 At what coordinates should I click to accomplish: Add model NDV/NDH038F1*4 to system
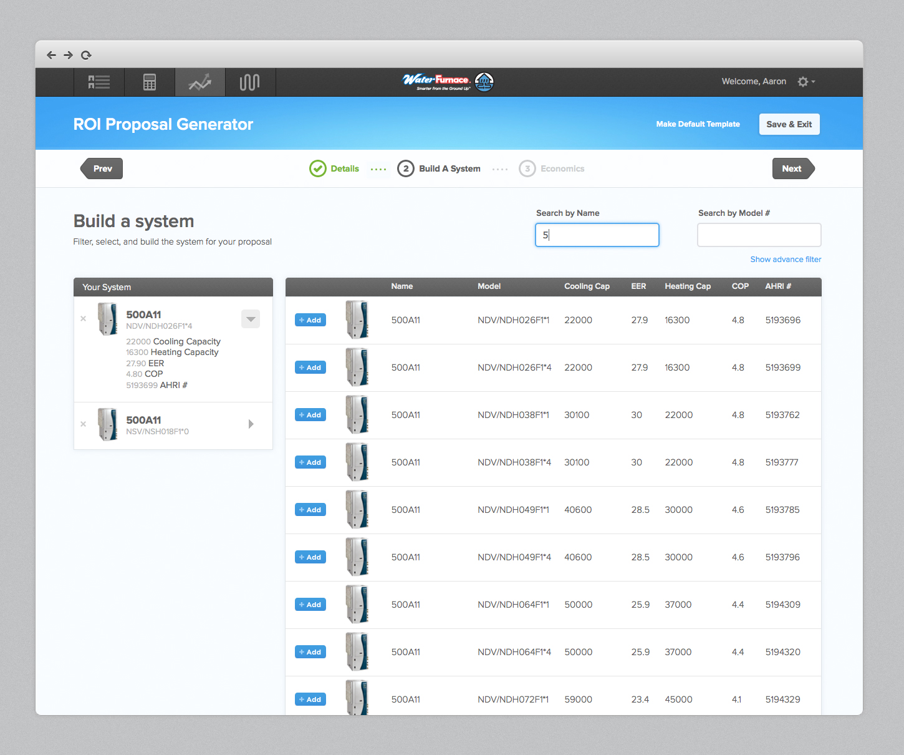click(310, 462)
